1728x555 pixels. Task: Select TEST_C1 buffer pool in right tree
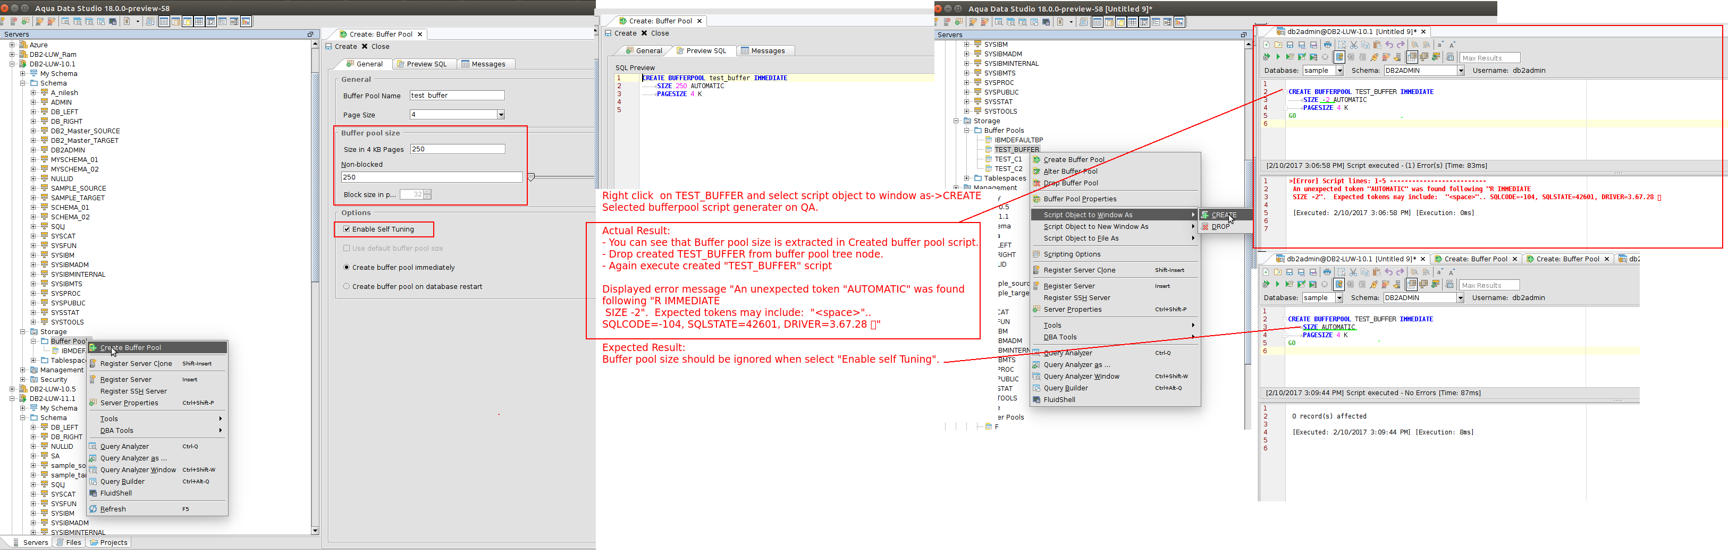coord(1008,159)
